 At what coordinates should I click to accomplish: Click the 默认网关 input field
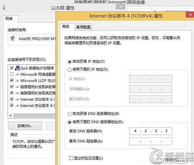151,99
